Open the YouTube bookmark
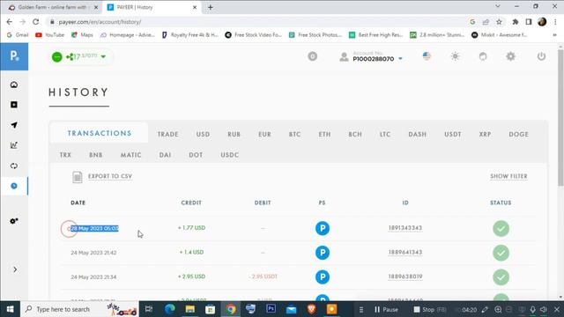This screenshot has width=564, height=317. [x=49, y=35]
